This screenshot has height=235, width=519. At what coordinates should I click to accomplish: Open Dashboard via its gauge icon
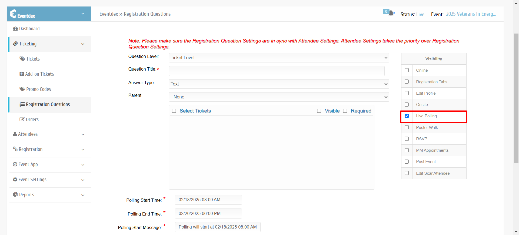(x=15, y=29)
